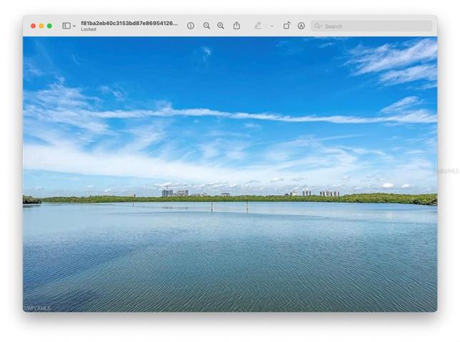This screenshot has height=342, width=460.
Task: Show the Markup toolbar
Action: coord(301,26)
